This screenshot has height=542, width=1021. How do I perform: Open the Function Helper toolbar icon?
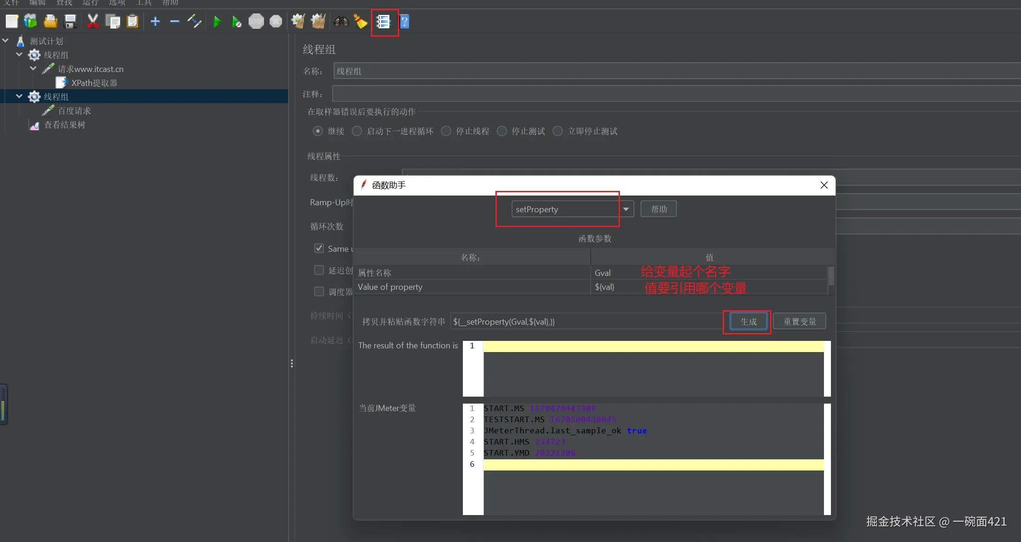[383, 21]
